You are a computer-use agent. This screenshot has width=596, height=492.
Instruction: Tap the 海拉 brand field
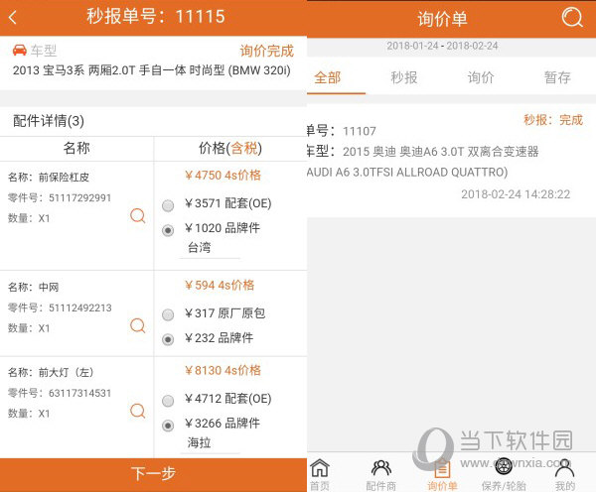[x=210, y=443]
